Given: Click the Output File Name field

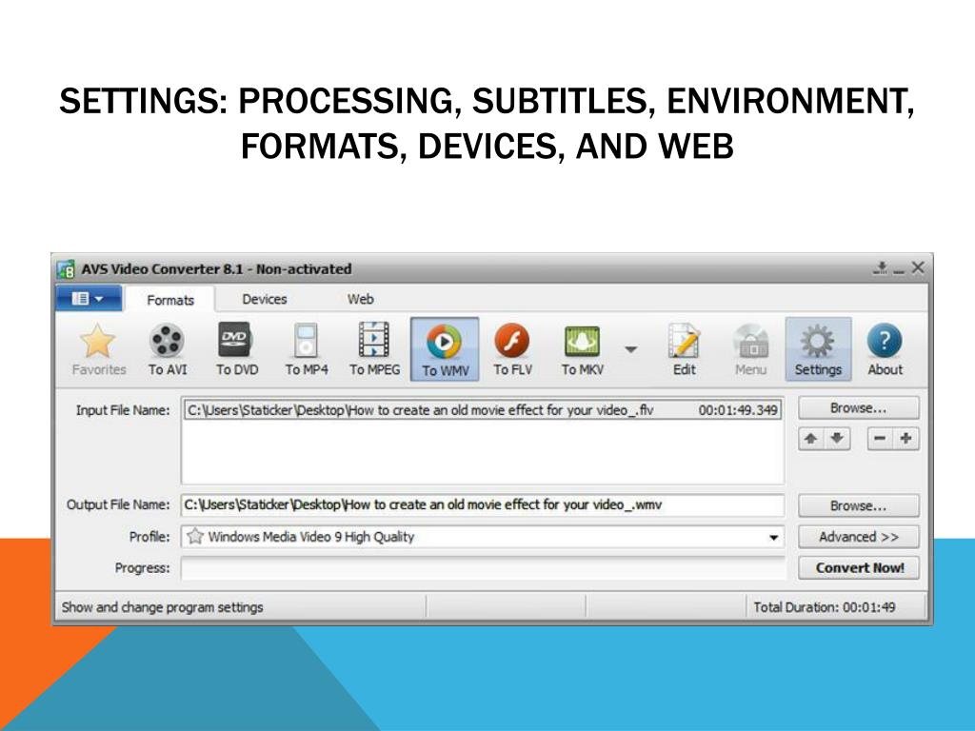Looking at the screenshot, I should [483, 505].
